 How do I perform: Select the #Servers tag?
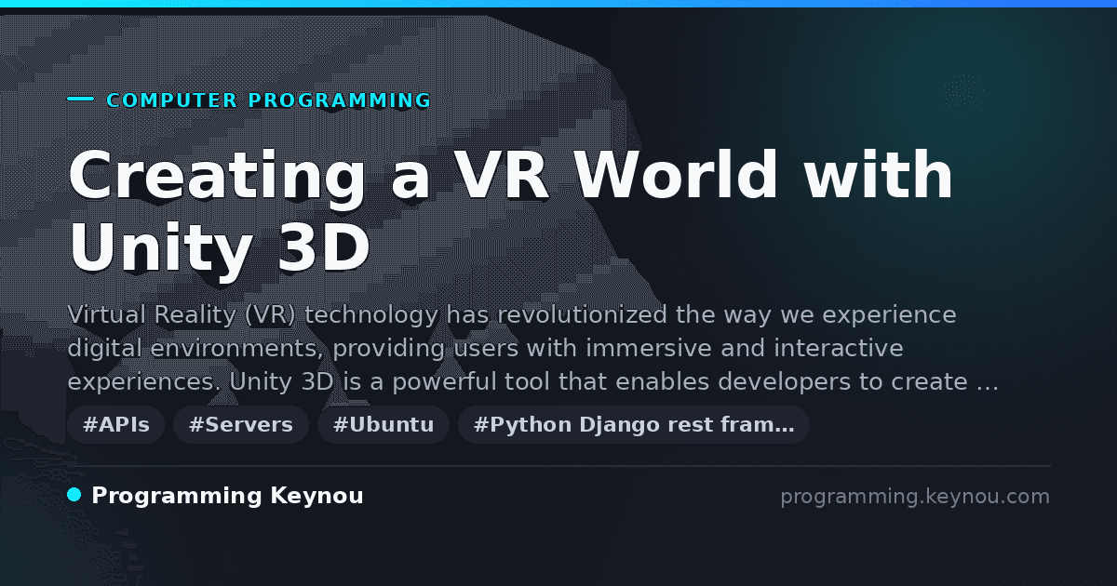click(x=241, y=425)
